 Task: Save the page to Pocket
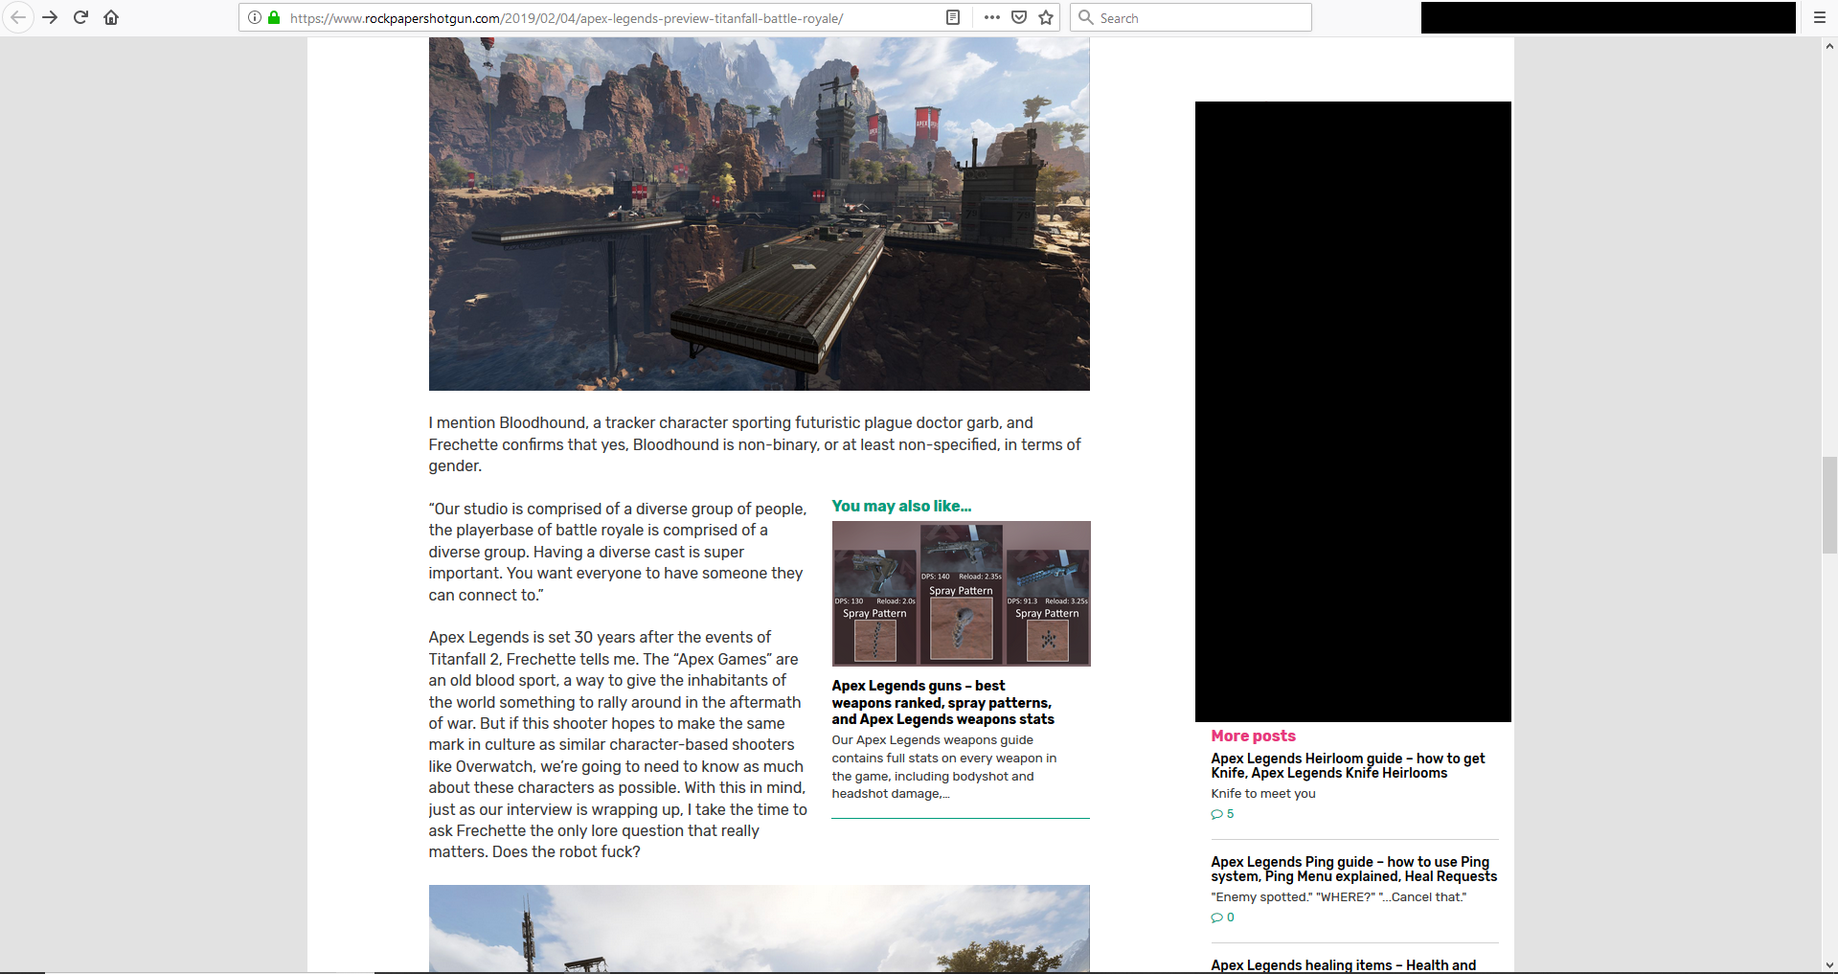coord(1019,17)
